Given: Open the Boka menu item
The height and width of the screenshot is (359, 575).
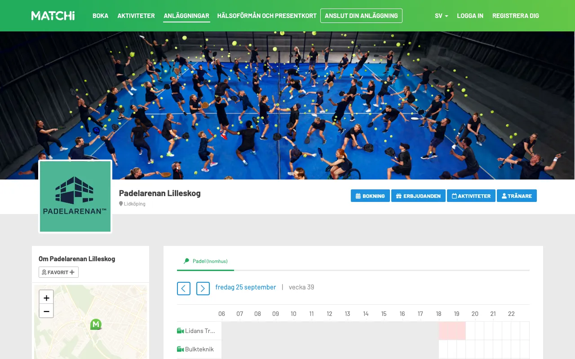Looking at the screenshot, I should click(100, 16).
